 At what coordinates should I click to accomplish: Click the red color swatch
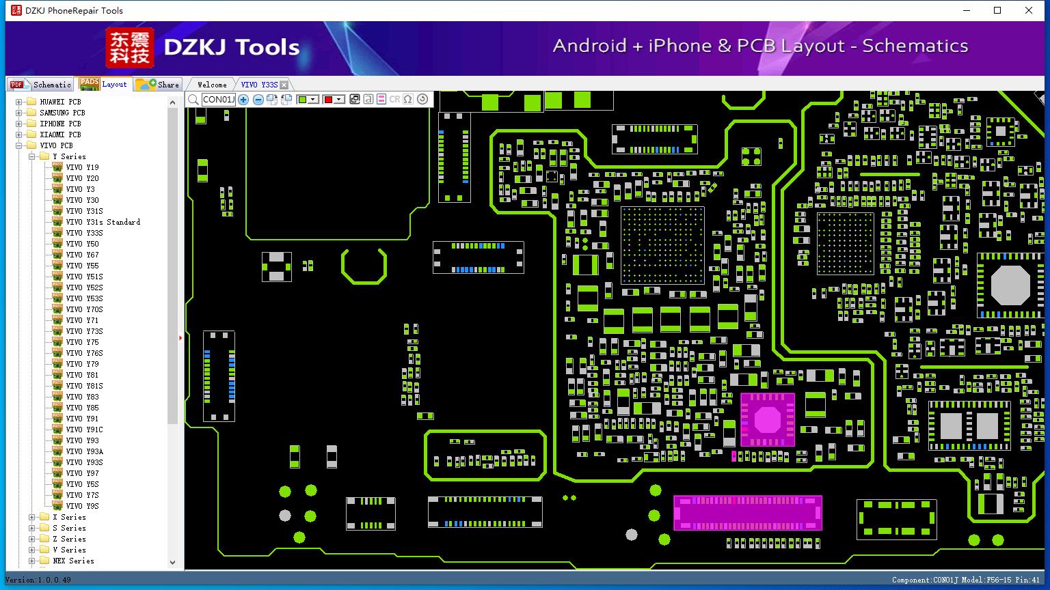click(328, 100)
